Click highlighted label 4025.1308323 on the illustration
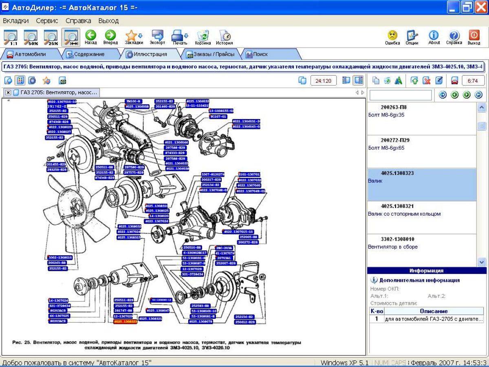Viewport: 489px width, 367px height. 125,322
